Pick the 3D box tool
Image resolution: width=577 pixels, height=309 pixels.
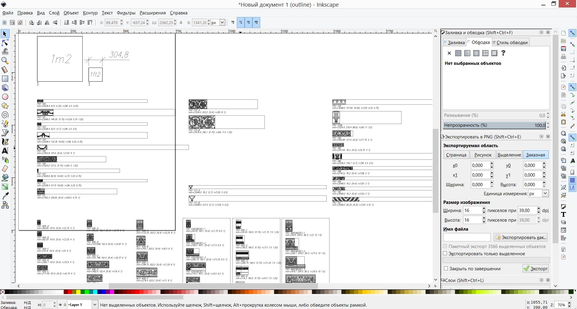point(5,88)
